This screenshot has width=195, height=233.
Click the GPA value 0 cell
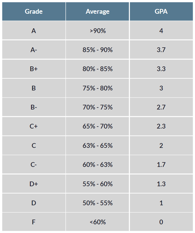coord(161,222)
